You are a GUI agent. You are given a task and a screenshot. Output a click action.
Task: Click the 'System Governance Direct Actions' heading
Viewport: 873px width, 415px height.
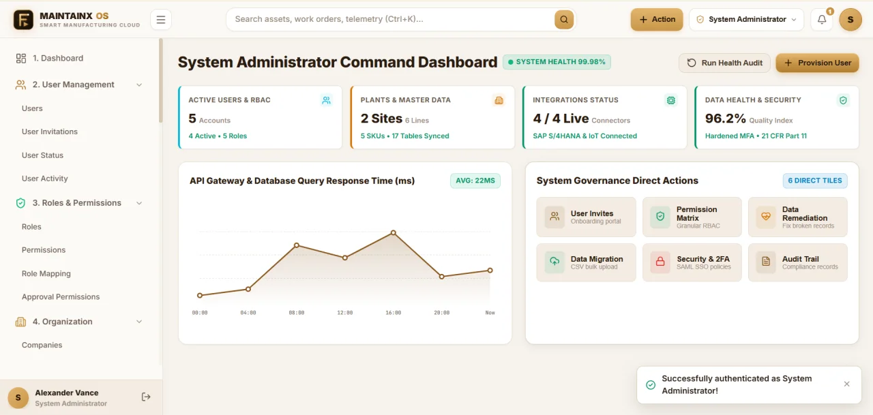pyautogui.click(x=617, y=181)
